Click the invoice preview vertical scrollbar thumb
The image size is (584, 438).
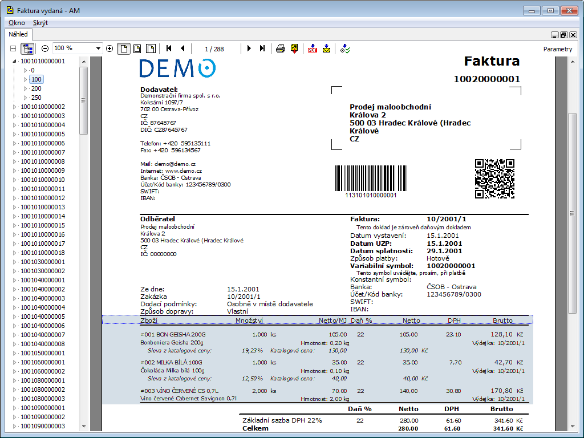[573, 213]
